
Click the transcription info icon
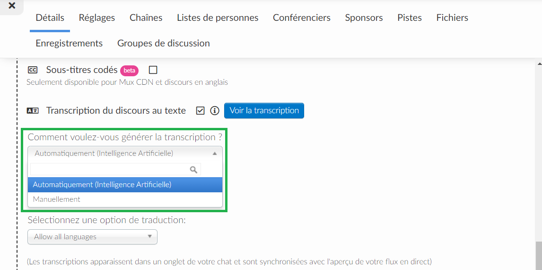pyautogui.click(x=215, y=111)
